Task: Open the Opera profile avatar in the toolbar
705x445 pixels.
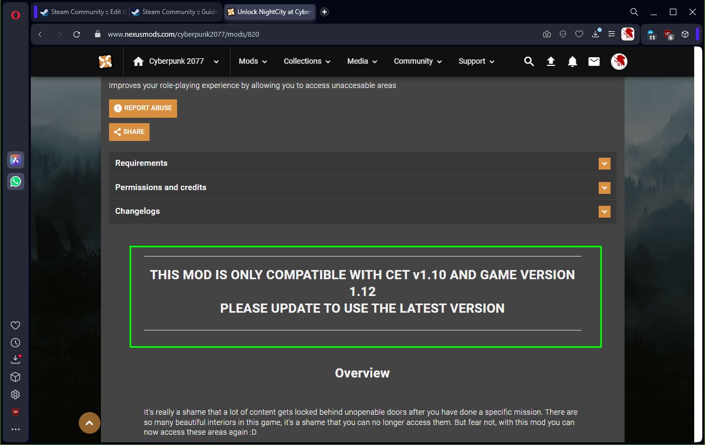Action: pos(628,34)
